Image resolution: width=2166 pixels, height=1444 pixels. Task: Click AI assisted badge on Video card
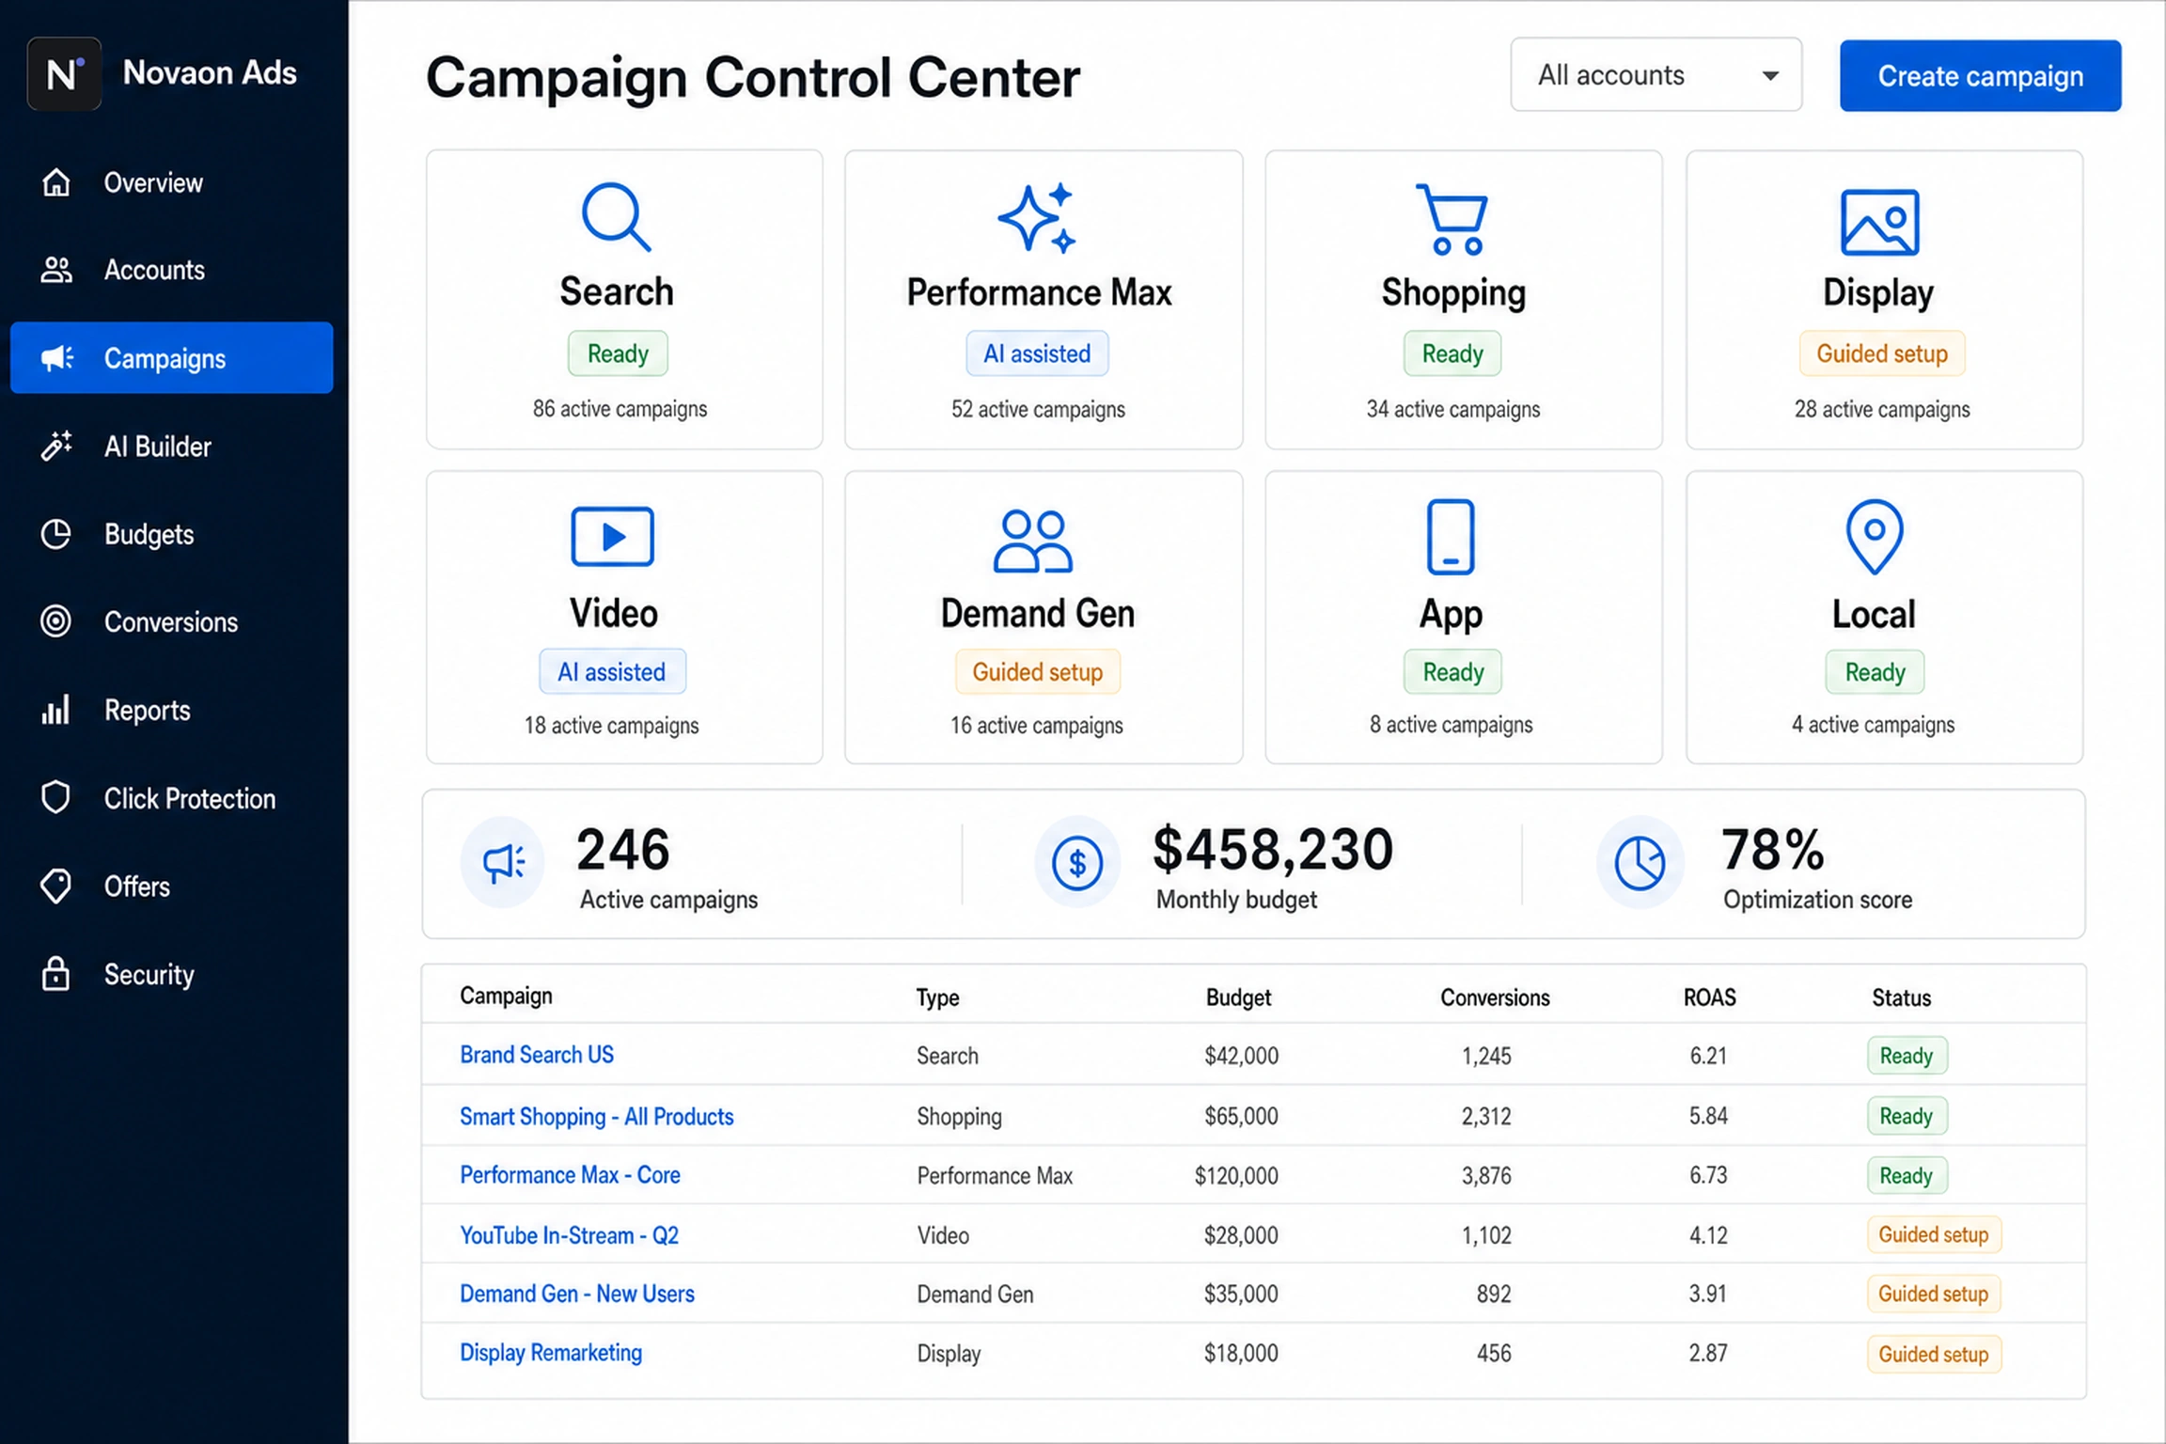click(612, 671)
